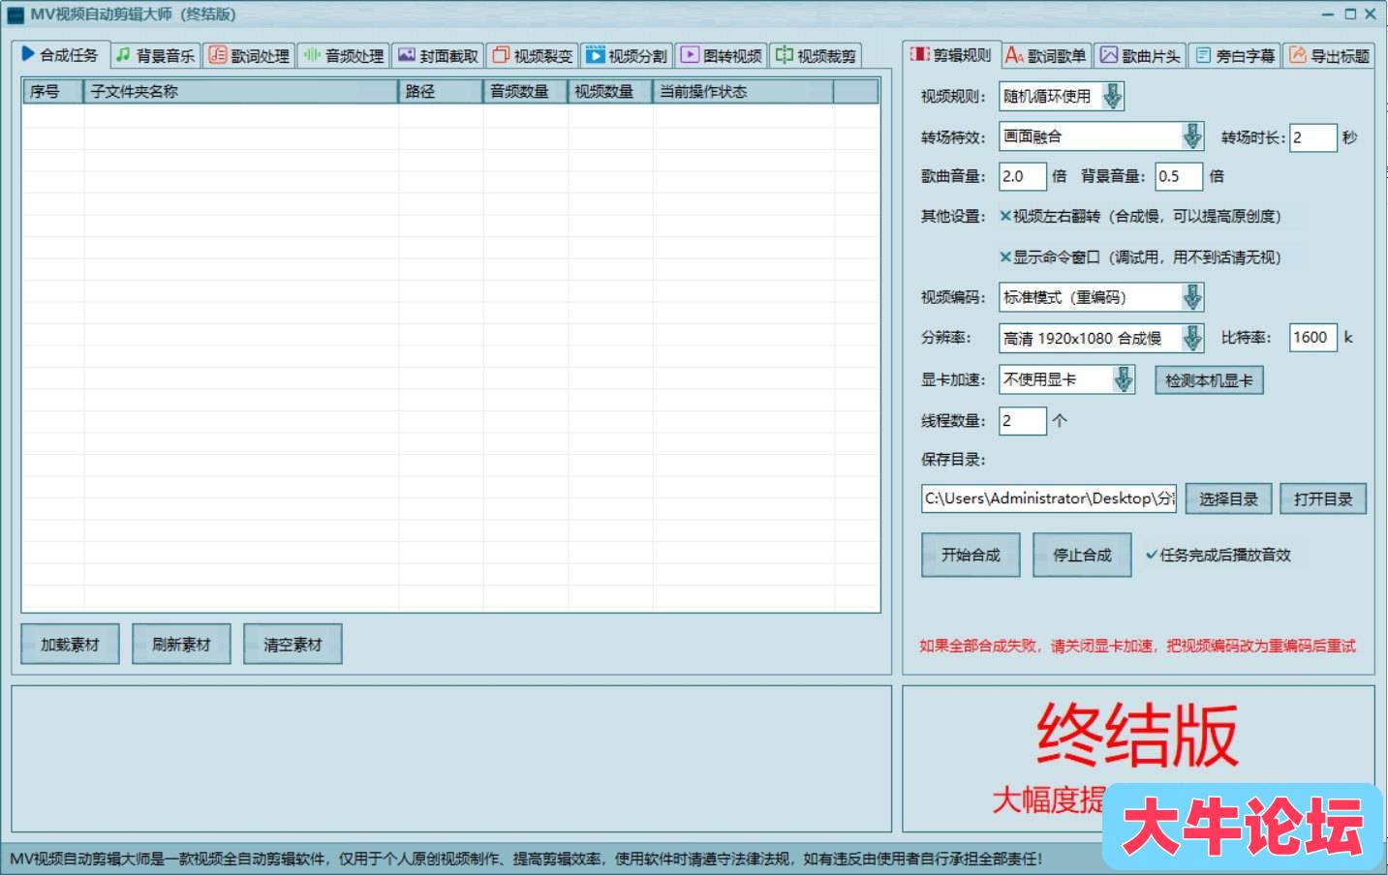Click the 刷新素材 button

click(x=181, y=644)
